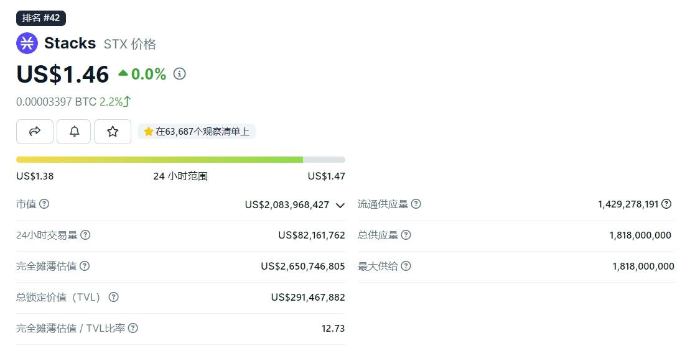Screen dimensions: 695x346
Task: Click help icon next to 24小时交易量
Action: click(85, 235)
